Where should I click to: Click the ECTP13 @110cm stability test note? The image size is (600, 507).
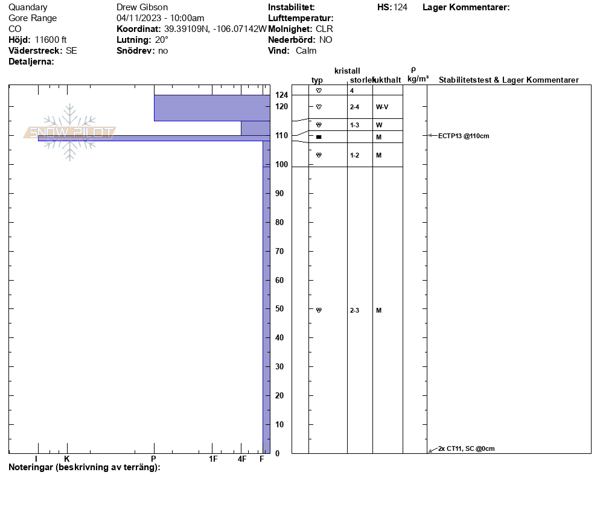464,136
